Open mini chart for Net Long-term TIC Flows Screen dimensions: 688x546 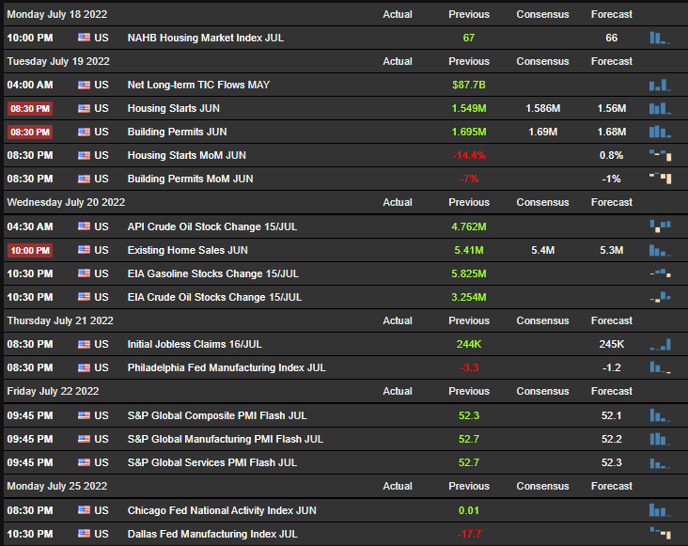[660, 85]
